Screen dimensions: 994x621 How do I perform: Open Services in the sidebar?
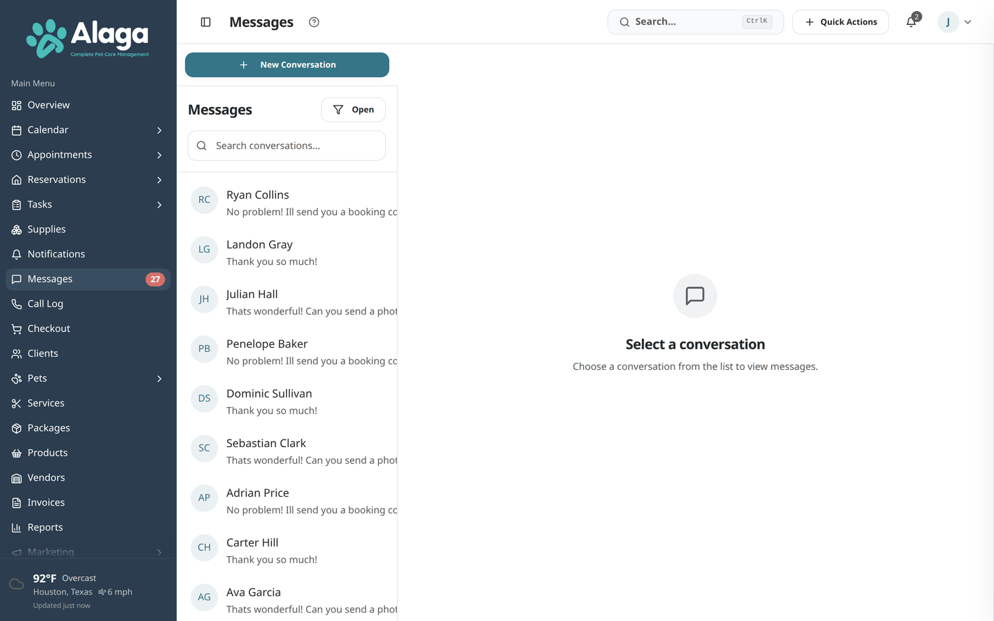pyautogui.click(x=88, y=404)
